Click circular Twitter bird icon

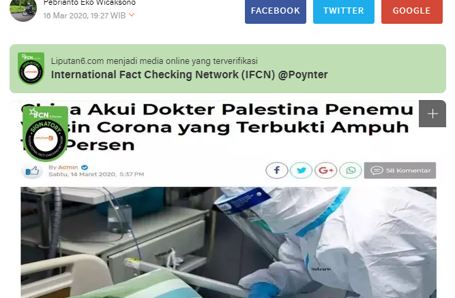302,170
